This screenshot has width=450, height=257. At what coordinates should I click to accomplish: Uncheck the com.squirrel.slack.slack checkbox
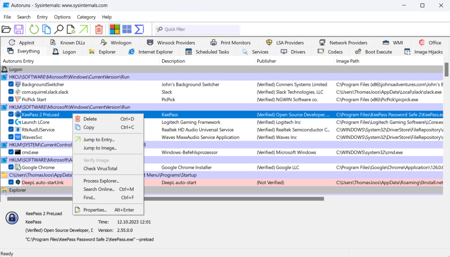[x=11, y=92]
